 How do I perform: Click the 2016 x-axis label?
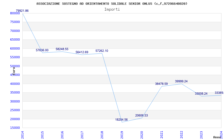(x=62, y=135)
